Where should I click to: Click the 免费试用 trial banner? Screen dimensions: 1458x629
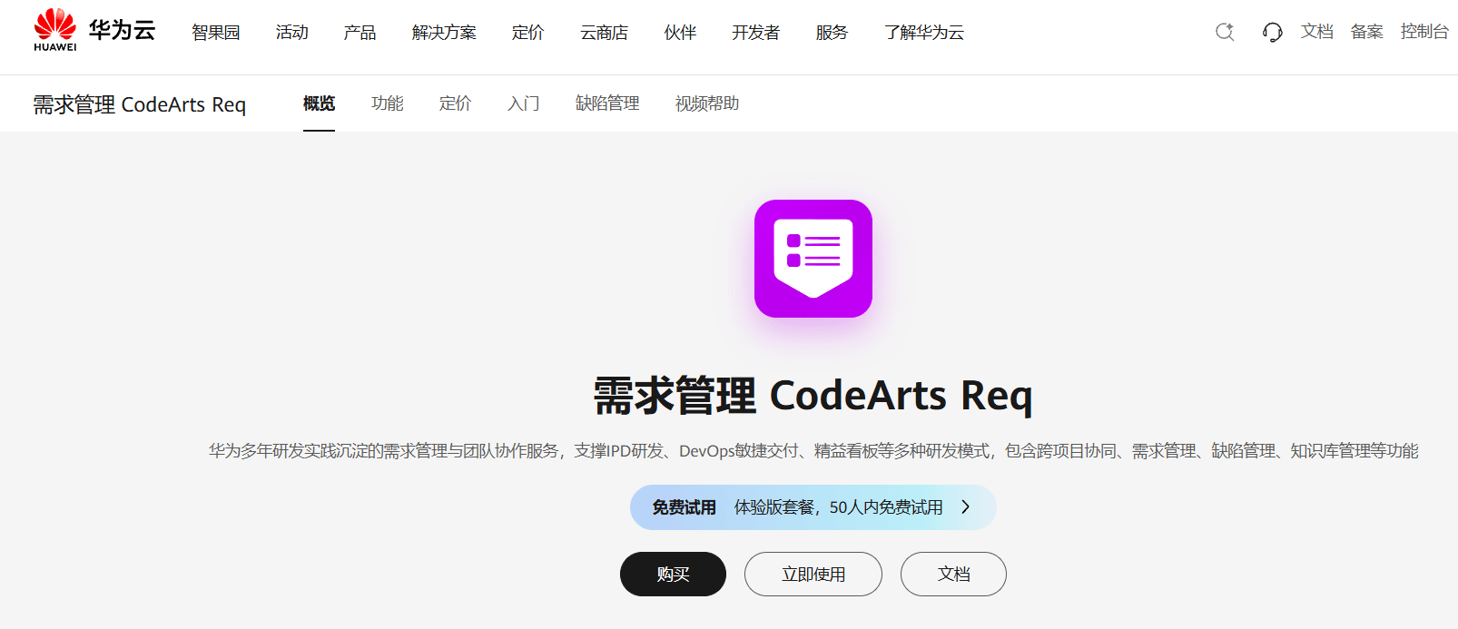point(813,507)
